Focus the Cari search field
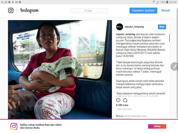Image resolution: width=178 pixels, height=133 pixels. (x=89, y=11)
